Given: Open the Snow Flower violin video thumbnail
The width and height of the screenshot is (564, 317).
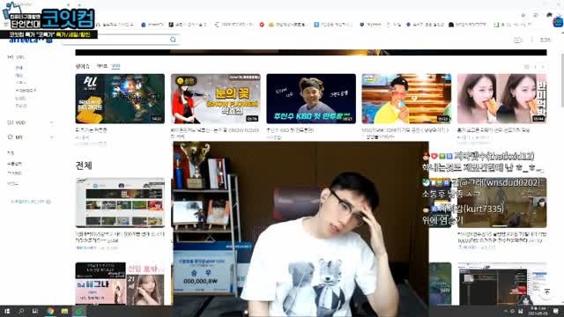Looking at the screenshot, I should coord(215,99).
